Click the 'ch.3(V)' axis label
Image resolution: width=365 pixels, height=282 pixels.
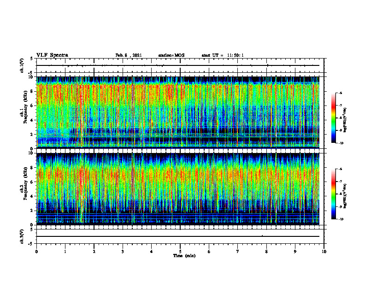pyautogui.click(x=22, y=236)
